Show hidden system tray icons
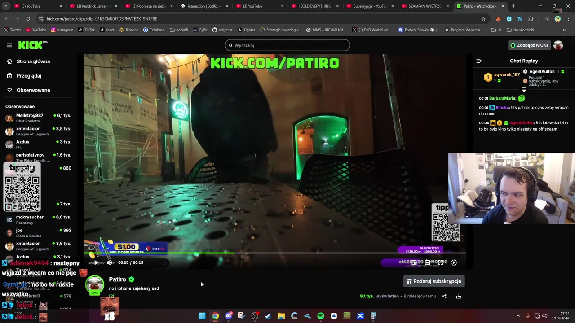This screenshot has width=575, height=323. point(518,316)
